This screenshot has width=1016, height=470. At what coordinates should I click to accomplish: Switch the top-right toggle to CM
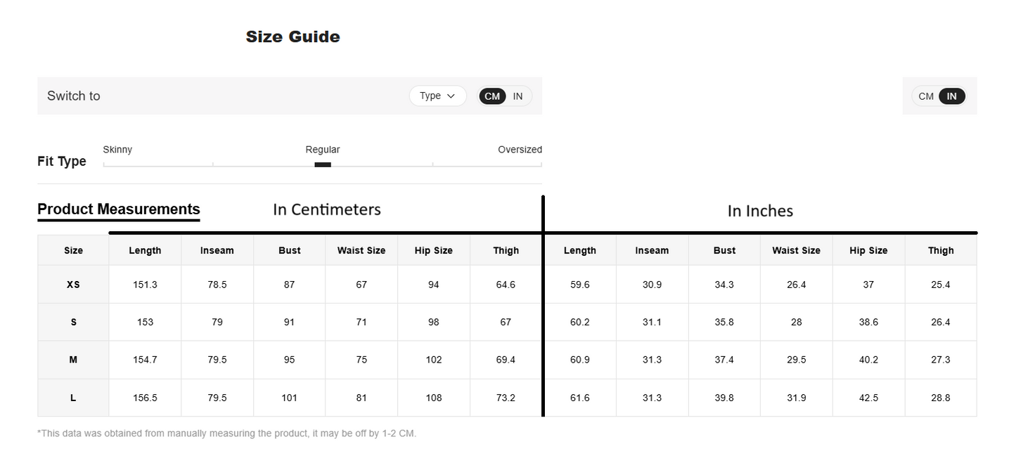pos(926,96)
